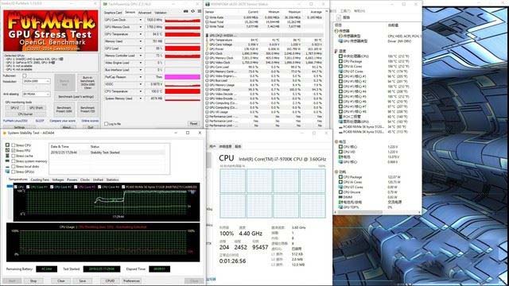Open the Voltages tab in AIDA64

[x=58, y=180]
